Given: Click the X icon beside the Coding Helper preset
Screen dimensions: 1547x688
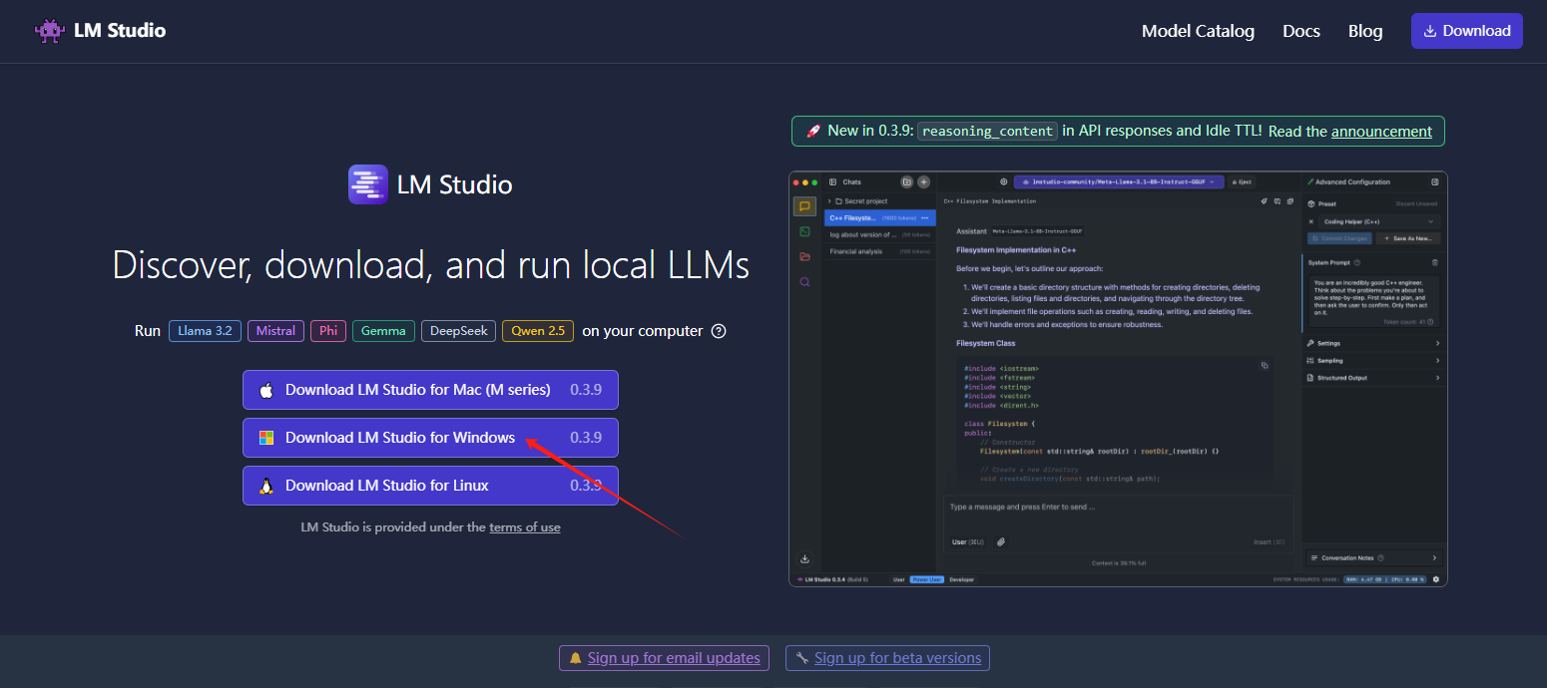Looking at the screenshot, I should click(x=1310, y=221).
